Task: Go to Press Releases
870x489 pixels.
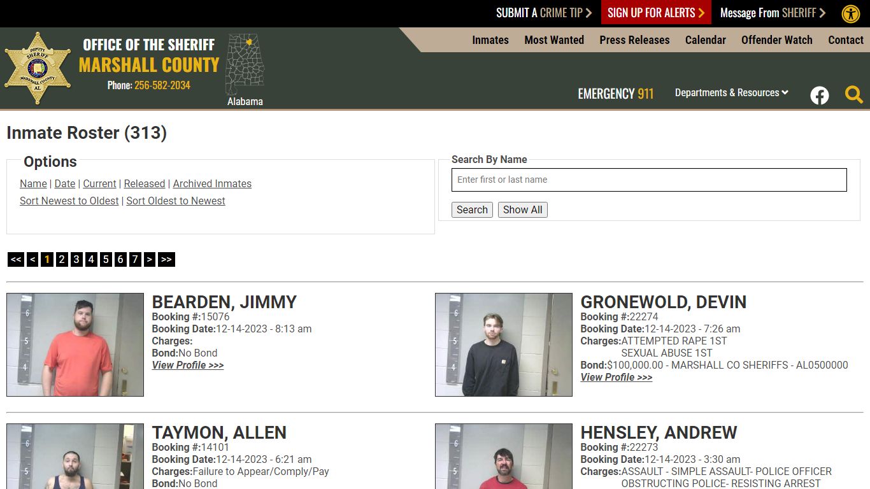Action: point(634,39)
